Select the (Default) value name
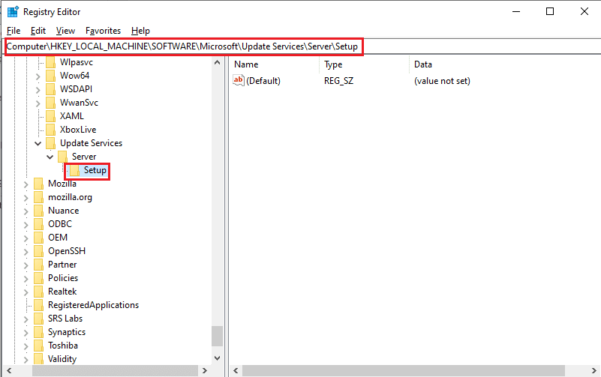Viewport: 601px width, 377px height. click(x=263, y=81)
